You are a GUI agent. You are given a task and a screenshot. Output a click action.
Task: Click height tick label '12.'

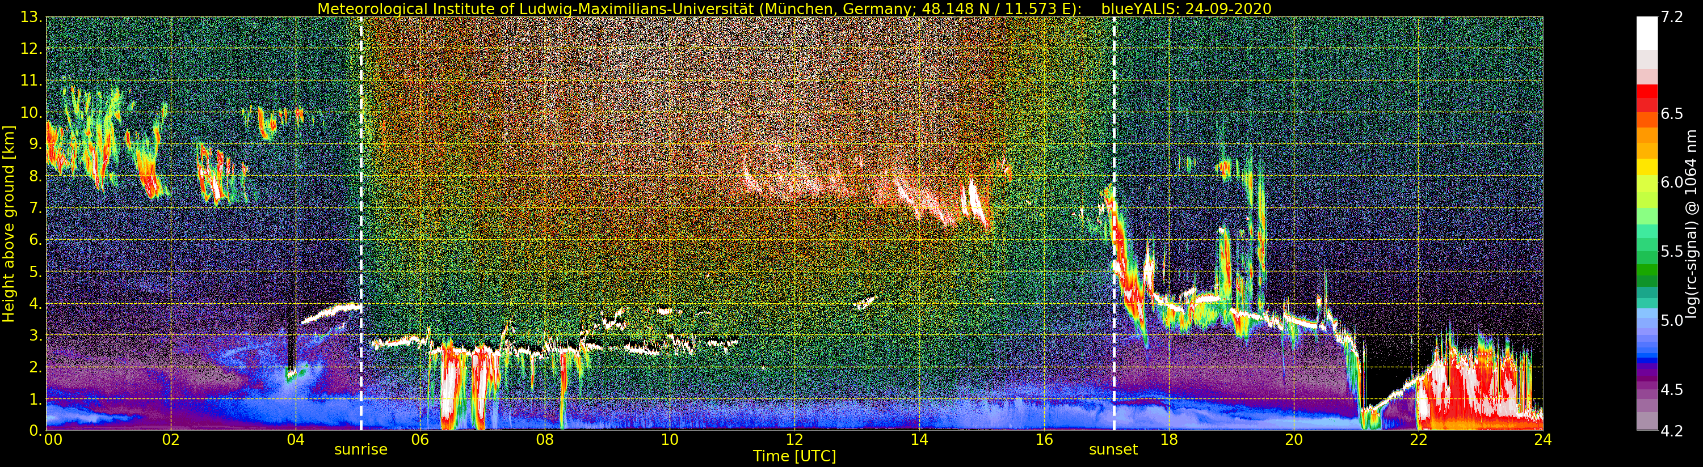pyautogui.click(x=31, y=49)
